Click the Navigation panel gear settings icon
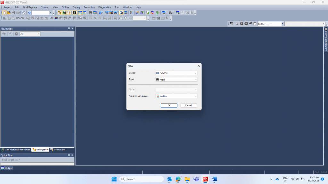 pos(16,34)
